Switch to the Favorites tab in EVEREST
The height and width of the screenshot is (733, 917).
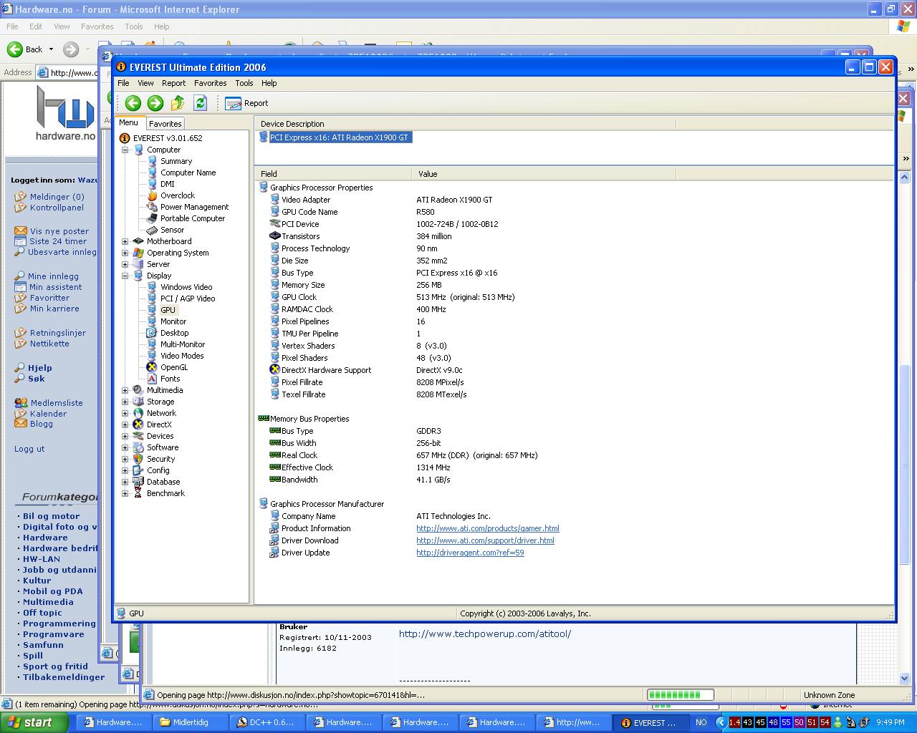165,124
